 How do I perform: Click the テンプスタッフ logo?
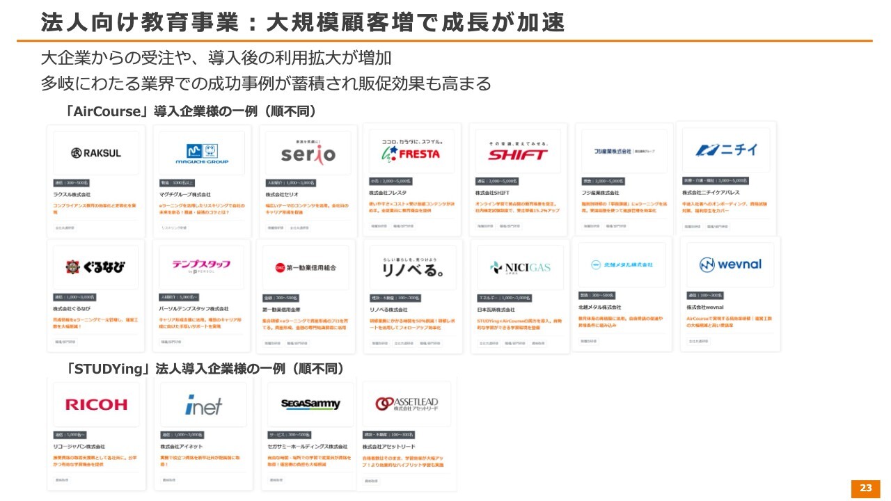[x=202, y=267]
